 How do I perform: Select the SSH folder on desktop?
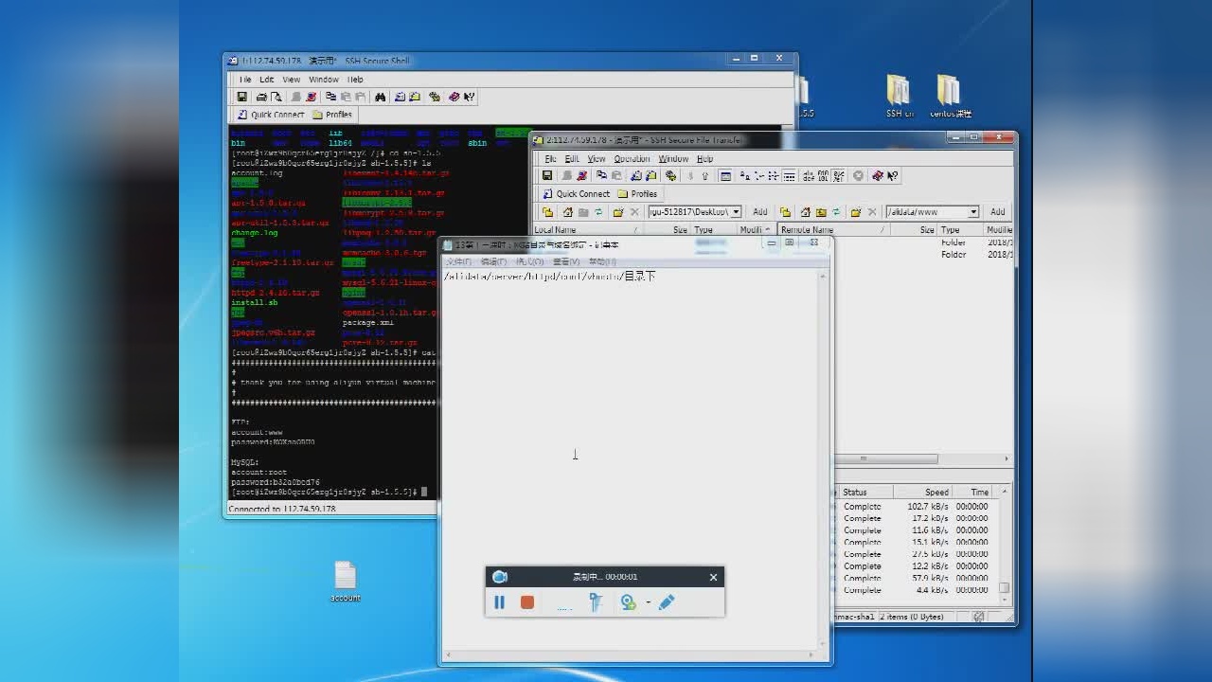point(900,97)
